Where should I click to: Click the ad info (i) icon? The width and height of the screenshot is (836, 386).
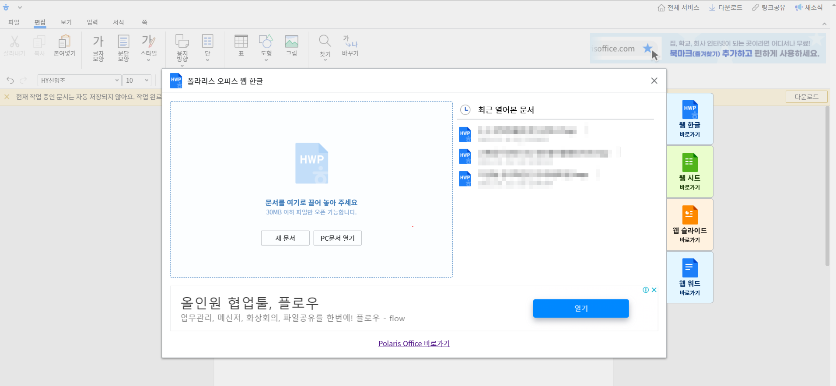click(646, 290)
